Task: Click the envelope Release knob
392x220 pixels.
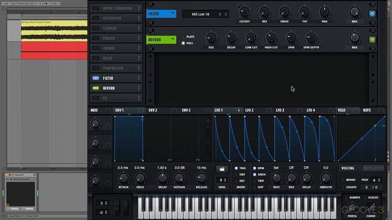Action: tap(202, 178)
